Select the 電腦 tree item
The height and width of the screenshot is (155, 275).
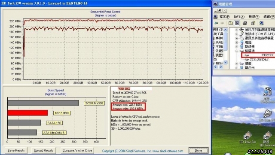click(x=248, y=42)
